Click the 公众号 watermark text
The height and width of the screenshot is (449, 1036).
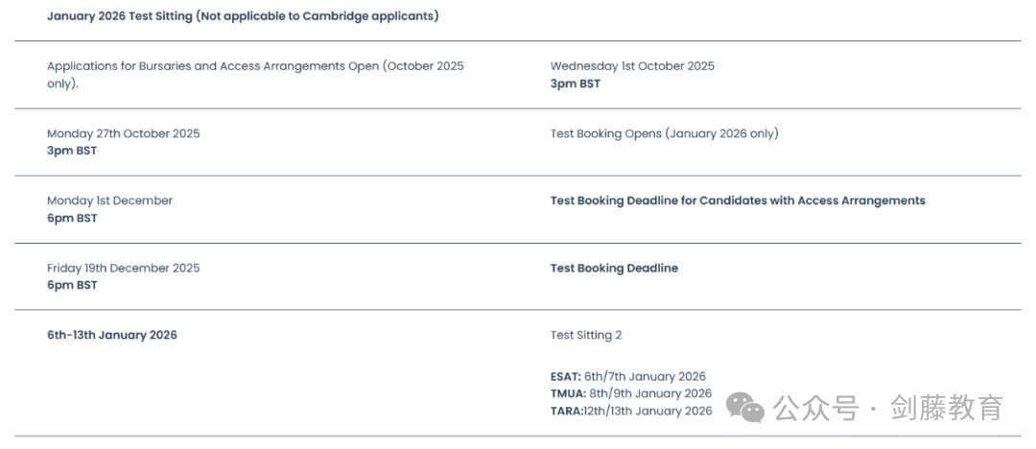pos(816,408)
